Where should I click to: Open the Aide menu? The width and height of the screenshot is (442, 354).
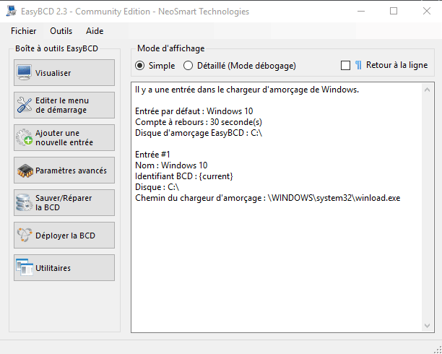tap(95, 31)
